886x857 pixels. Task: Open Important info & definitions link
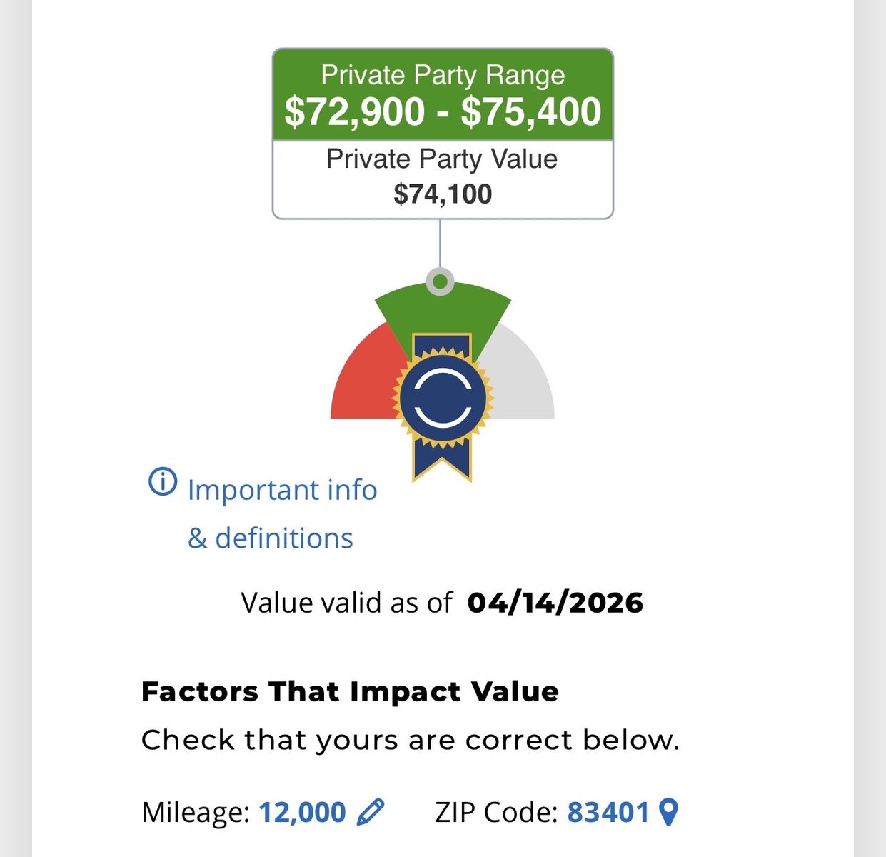tap(281, 491)
